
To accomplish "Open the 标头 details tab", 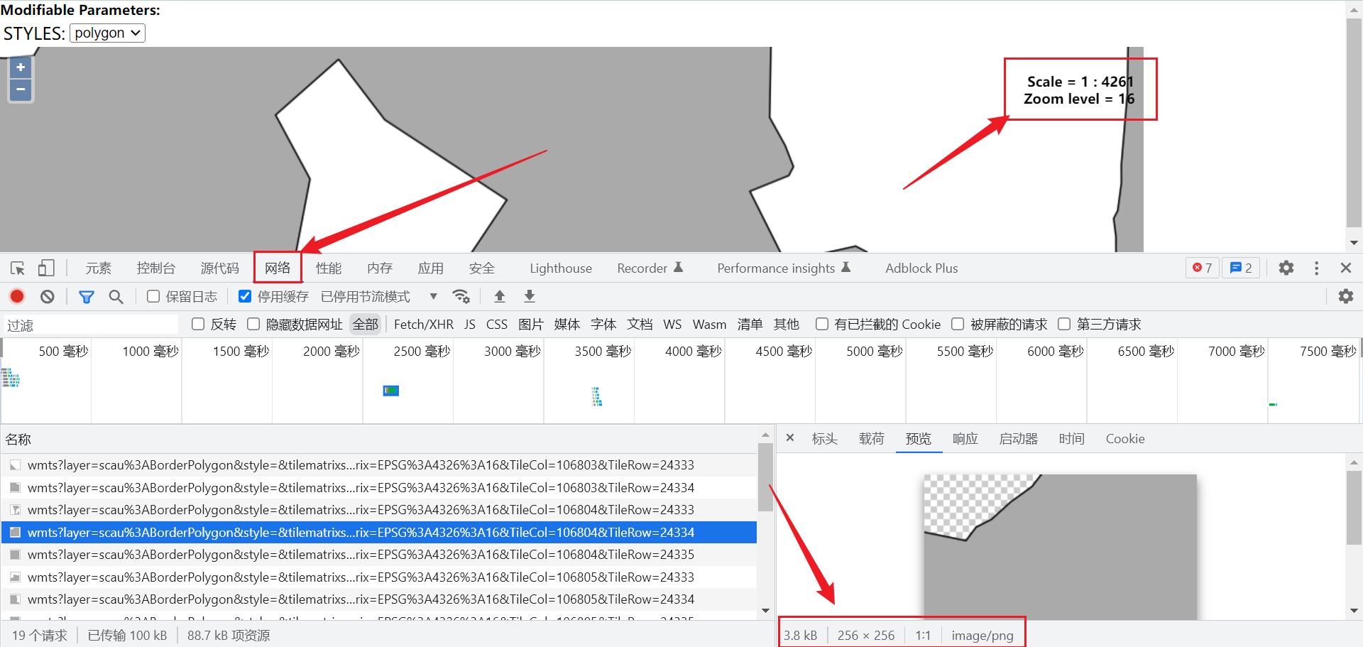I will (x=825, y=438).
